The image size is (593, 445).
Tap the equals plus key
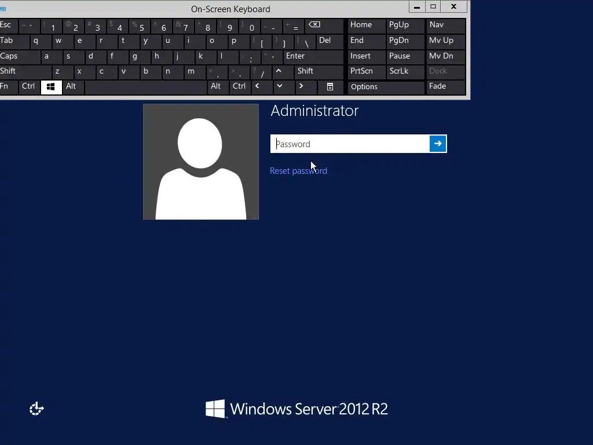[x=294, y=26]
